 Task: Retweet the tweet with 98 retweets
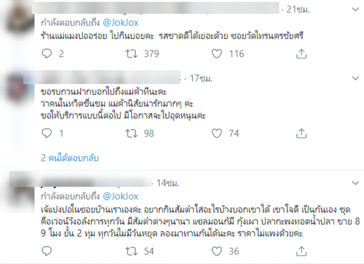[130, 134]
